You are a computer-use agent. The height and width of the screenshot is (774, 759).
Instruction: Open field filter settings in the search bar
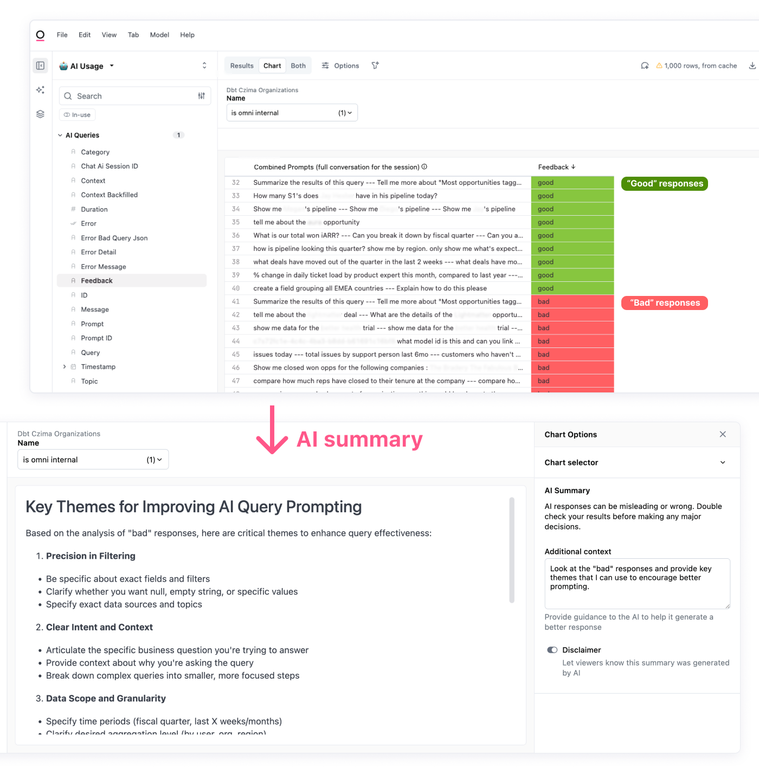pos(201,95)
